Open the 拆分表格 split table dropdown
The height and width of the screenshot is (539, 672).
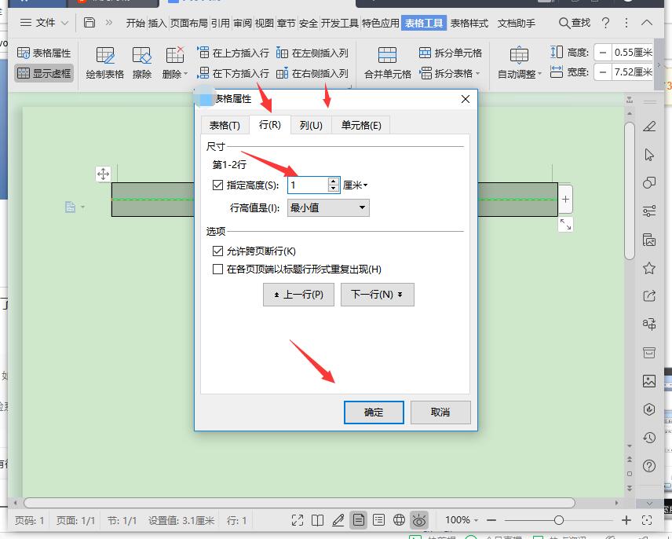[x=450, y=73]
